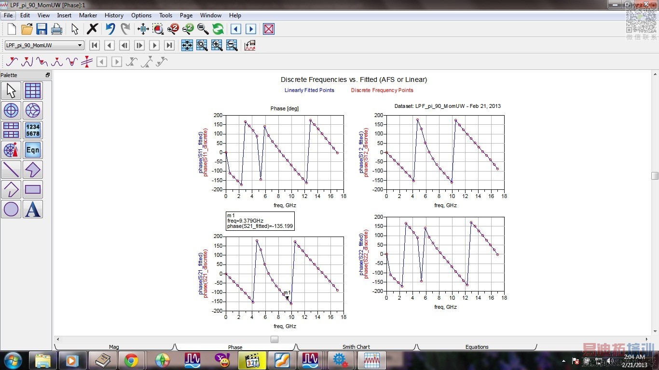Click the green refresh arrows icon

pyautogui.click(x=218, y=29)
